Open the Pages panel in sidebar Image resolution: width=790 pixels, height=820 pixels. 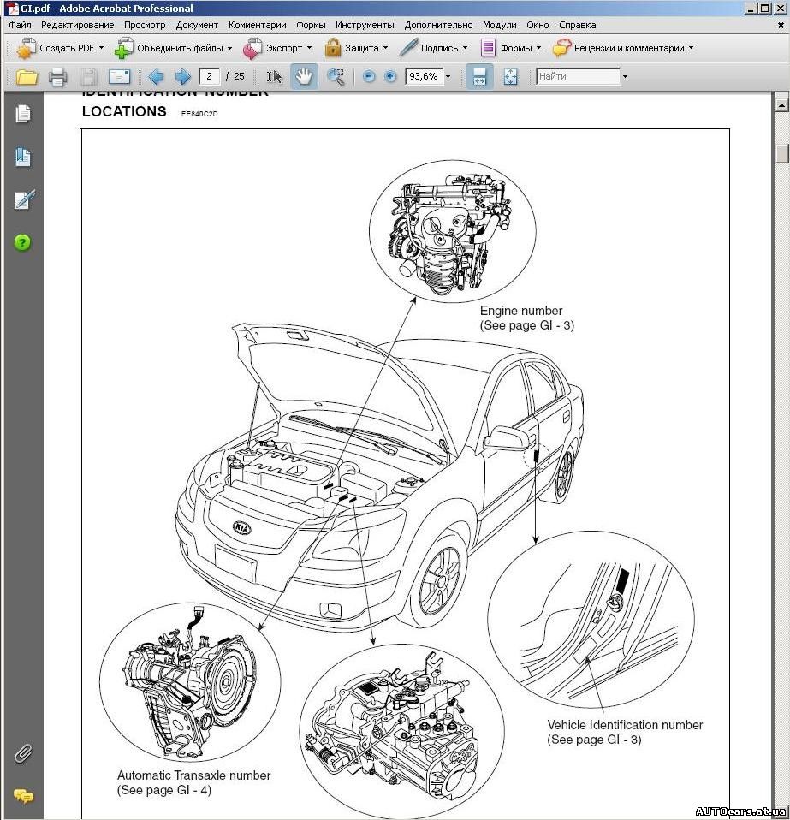coord(23,114)
